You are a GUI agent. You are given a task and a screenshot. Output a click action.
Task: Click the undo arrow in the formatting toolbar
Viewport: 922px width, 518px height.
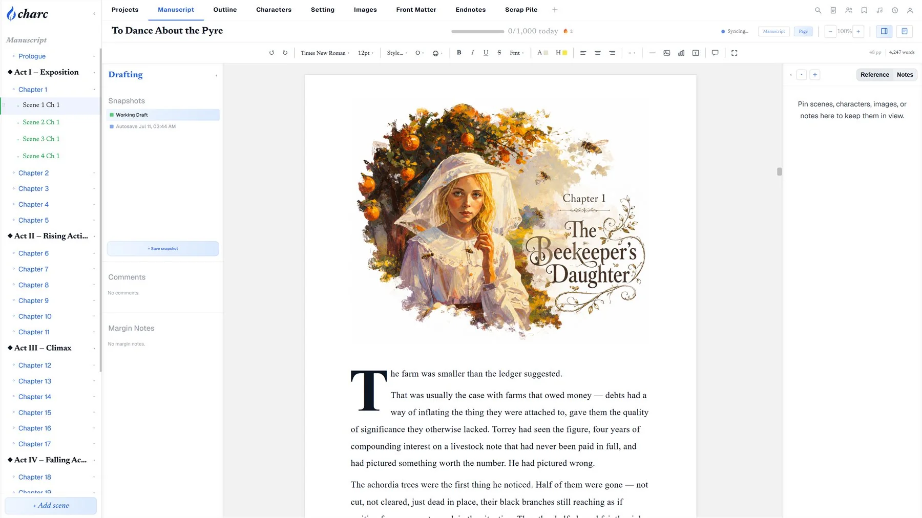(x=271, y=53)
